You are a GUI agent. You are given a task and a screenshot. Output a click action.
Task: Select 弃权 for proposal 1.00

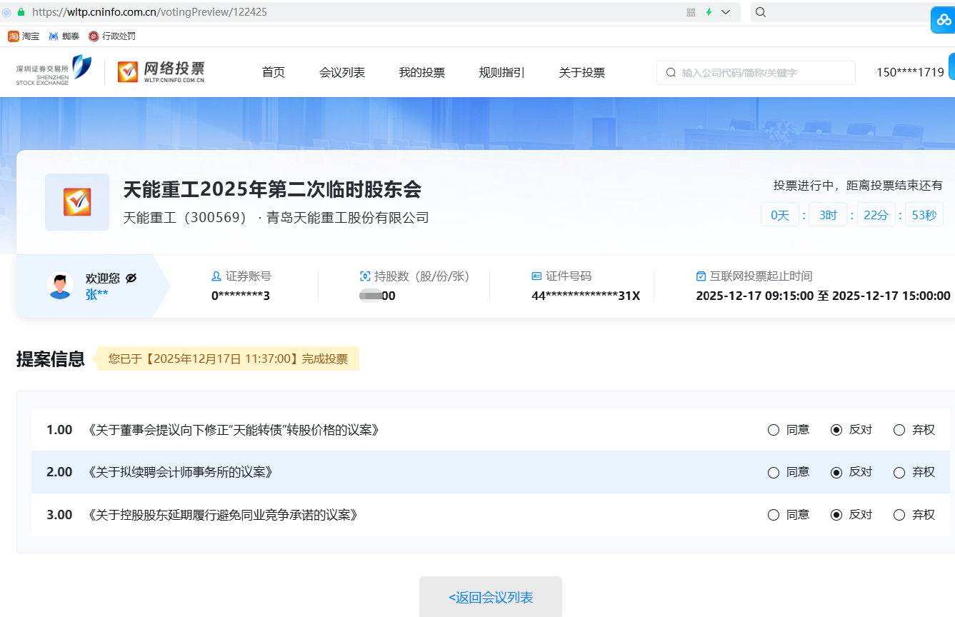click(899, 430)
